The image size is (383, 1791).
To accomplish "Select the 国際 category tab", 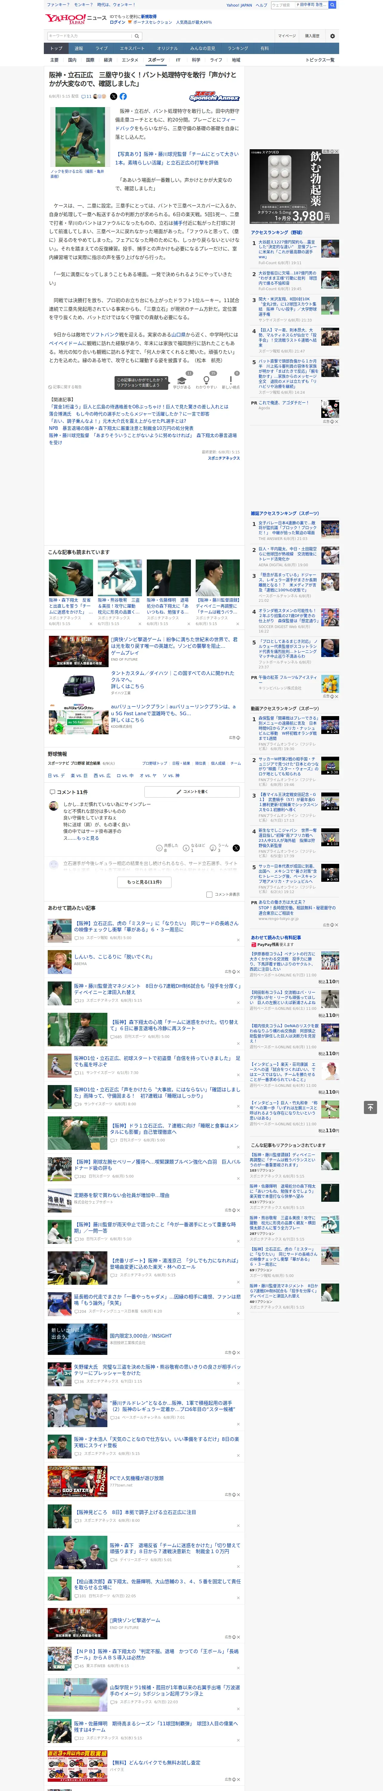I will [90, 61].
